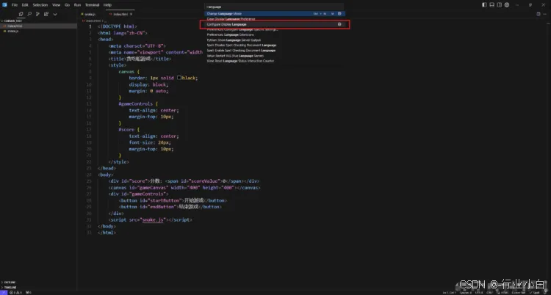Switch to the index.html tab
The width and height of the screenshot is (551, 295).
click(x=120, y=15)
